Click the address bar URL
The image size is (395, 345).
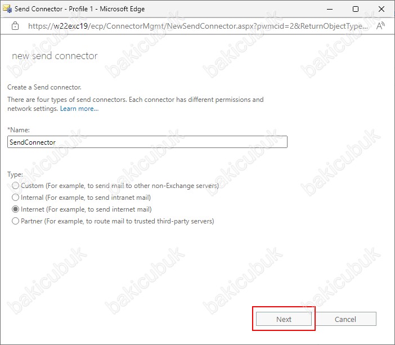pyautogui.click(x=197, y=26)
